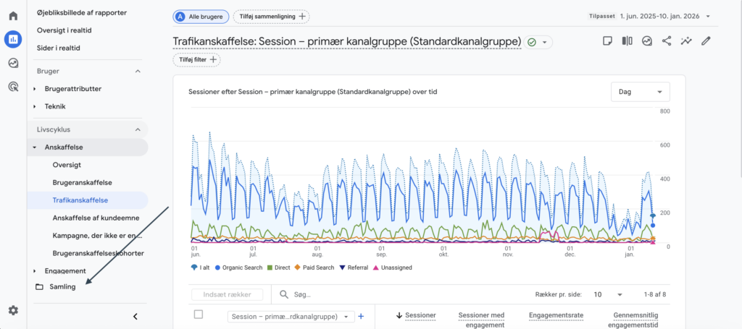Open Brugeranskaffelse report in sidebar
Image resolution: width=742 pixels, height=329 pixels.
tap(82, 183)
